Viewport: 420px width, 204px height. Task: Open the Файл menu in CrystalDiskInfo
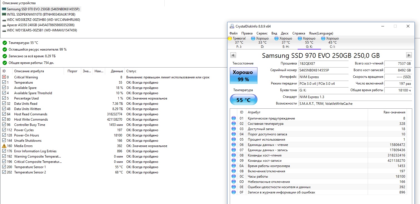click(234, 33)
